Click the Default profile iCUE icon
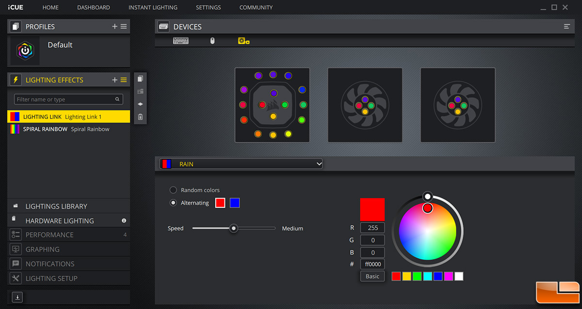The height and width of the screenshot is (309, 582). pyautogui.click(x=25, y=51)
